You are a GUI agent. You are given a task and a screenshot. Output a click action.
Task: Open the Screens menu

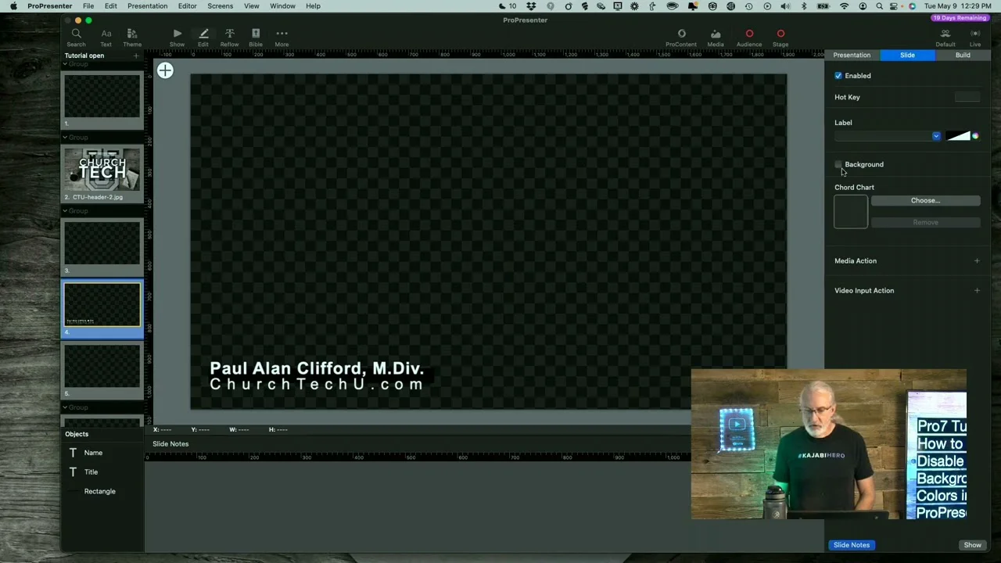click(x=220, y=6)
